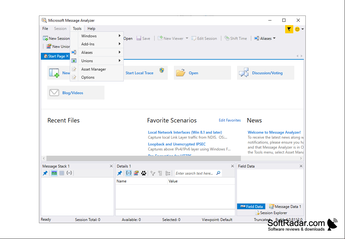Close the Details 1 panel

[232, 166]
